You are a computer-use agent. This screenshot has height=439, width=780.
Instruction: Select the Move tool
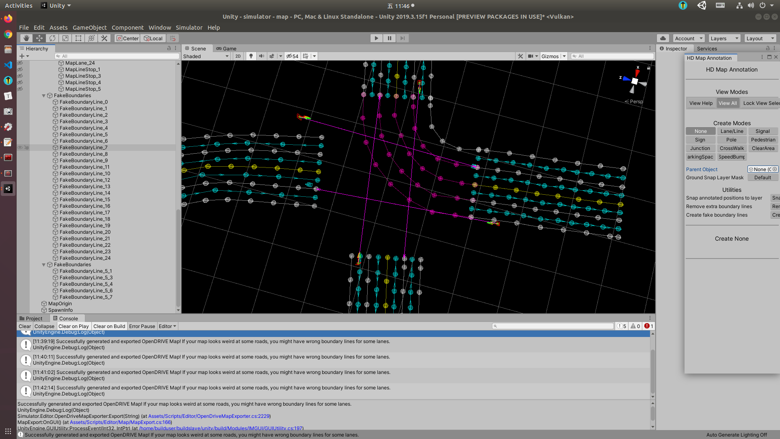tap(39, 38)
